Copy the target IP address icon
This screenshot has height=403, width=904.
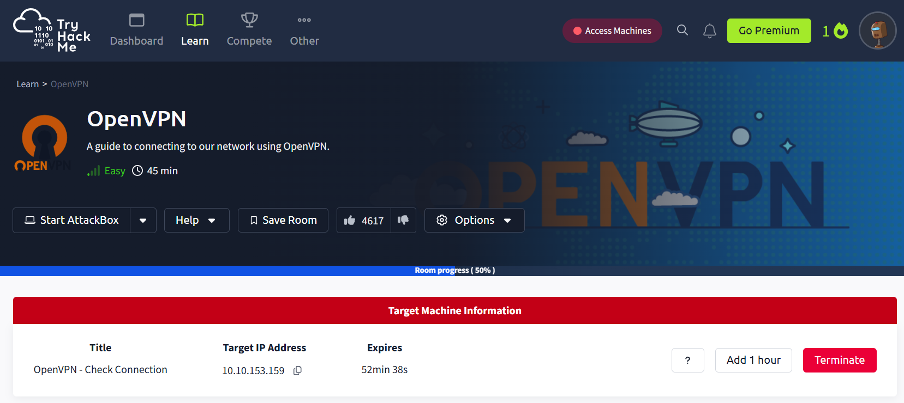pos(297,370)
